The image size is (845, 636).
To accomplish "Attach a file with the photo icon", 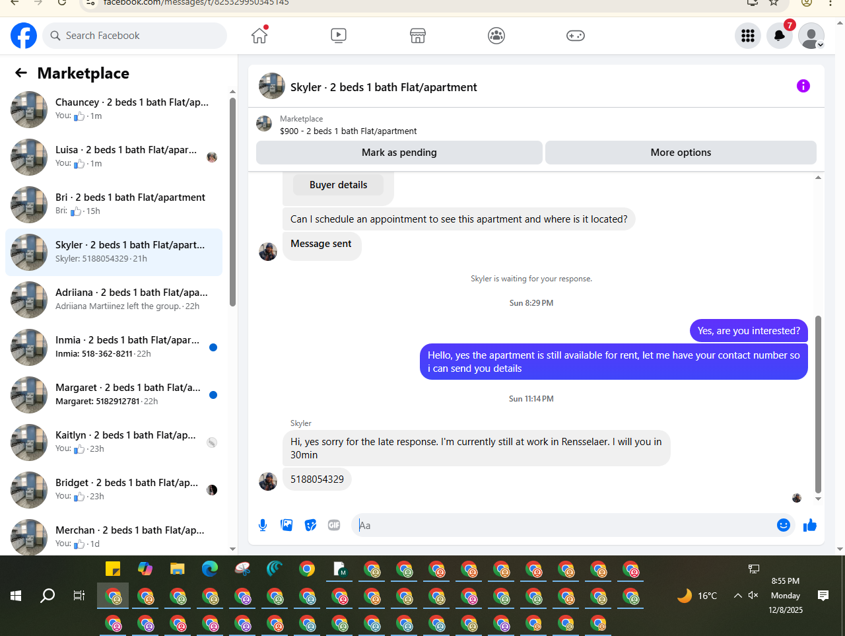I will 287,525.
